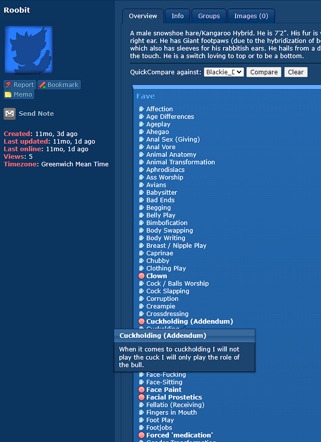This screenshot has height=442, width=321.
Task: Open the Images (0) tab
Action: coord(251,16)
